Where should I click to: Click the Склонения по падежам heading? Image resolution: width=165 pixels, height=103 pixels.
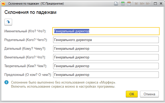point(30,12)
